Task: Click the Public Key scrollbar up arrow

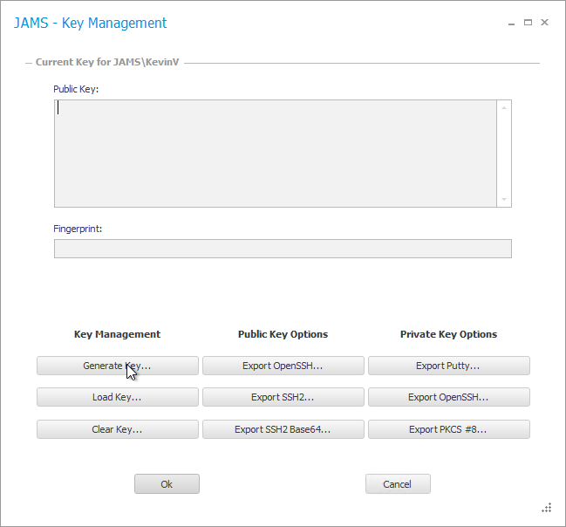Action: [504, 107]
